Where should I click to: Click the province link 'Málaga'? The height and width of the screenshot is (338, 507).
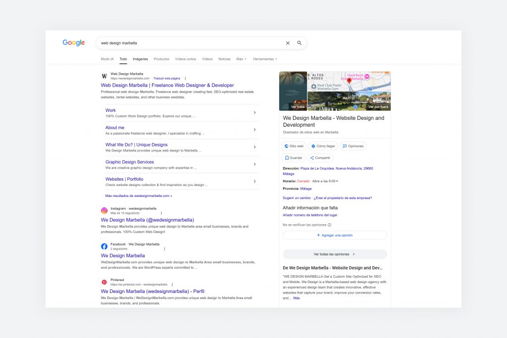point(306,189)
